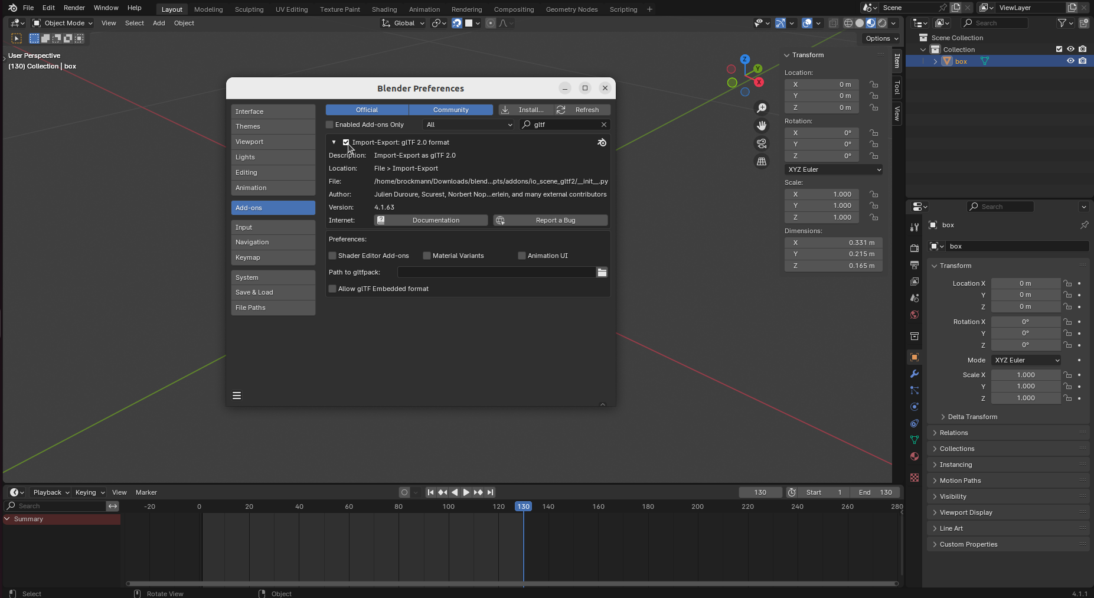
Task: Open the add-on category All dropdown
Action: 469,125
